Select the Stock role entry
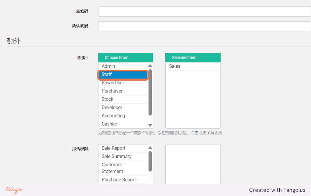This screenshot has width=311, height=196. pos(123,100)
